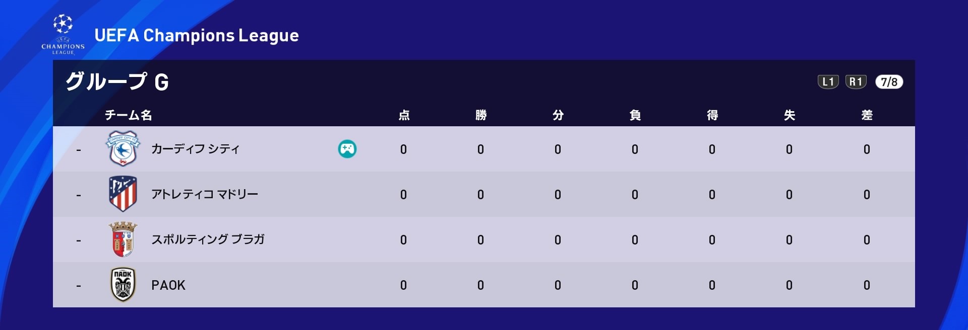Click the Cardiff City club crest

click(123, 149)
